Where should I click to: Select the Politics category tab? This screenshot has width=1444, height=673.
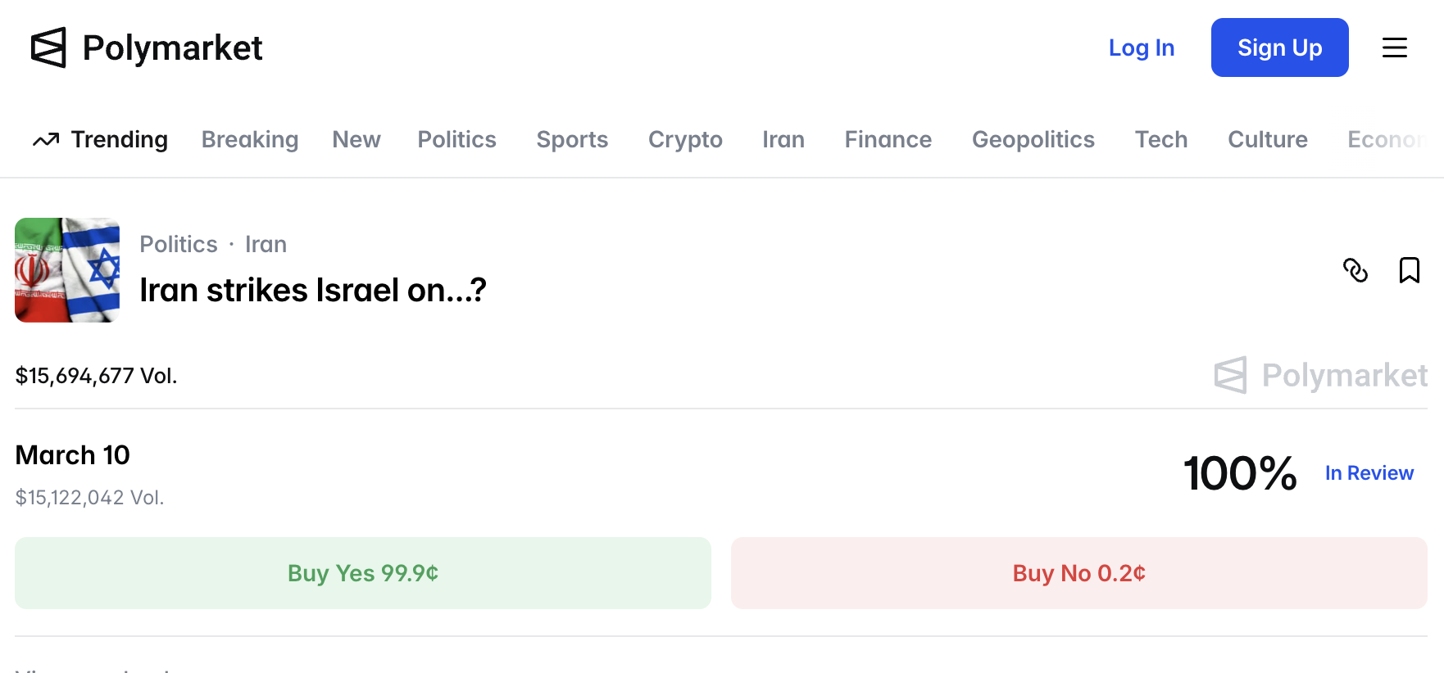click(456, 140)
